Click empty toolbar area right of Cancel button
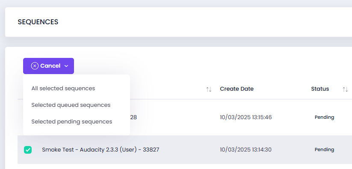The width and height of the screenshot is (352, 169). (x=202, y=66)
